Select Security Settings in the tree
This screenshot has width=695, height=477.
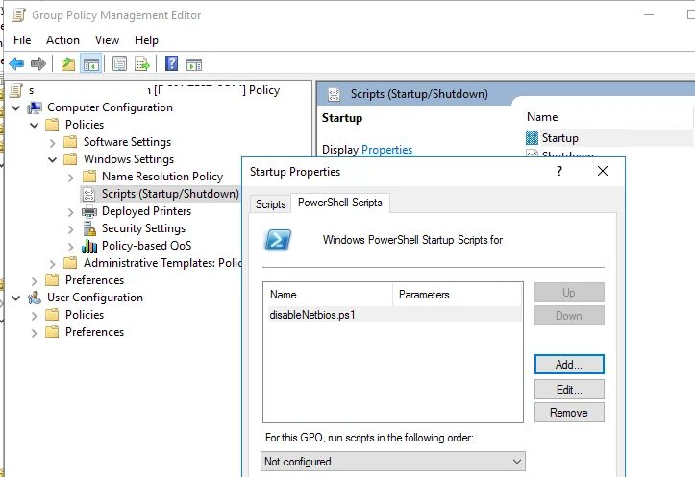coord(143,228)
